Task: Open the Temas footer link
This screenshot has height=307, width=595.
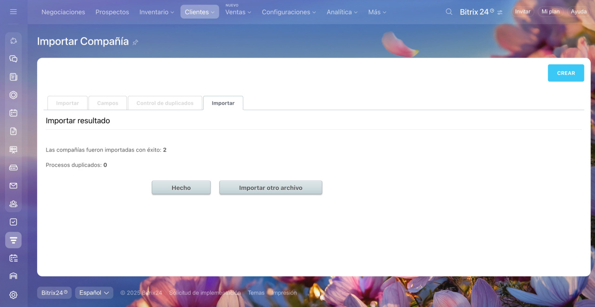Action: coord(256,293)
